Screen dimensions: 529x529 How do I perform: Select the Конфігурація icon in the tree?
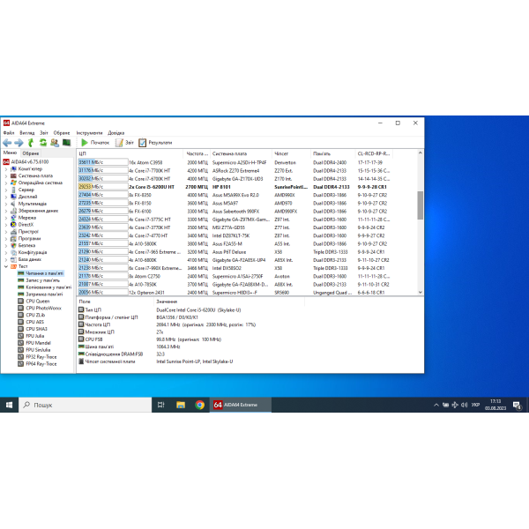(x=13, y=253)
